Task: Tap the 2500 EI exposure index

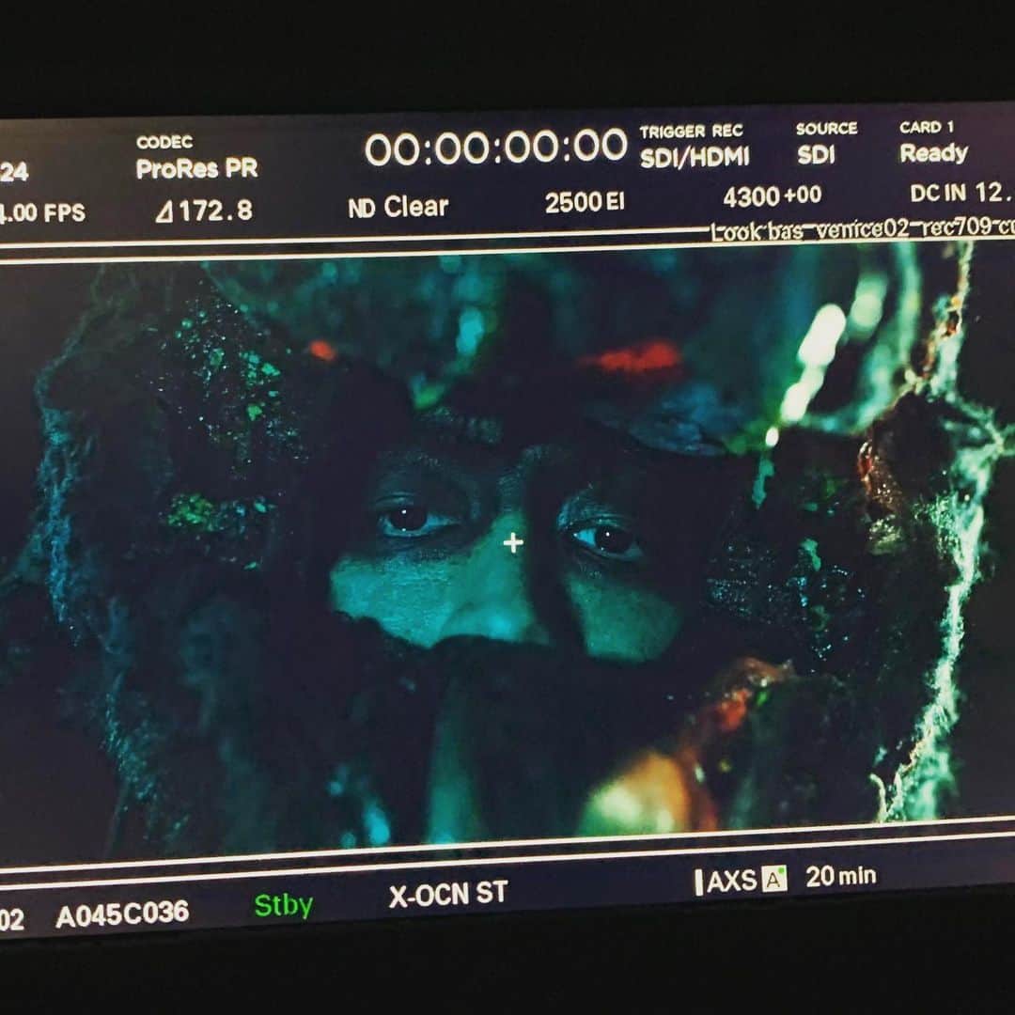Action: click(x=585, y=203)
